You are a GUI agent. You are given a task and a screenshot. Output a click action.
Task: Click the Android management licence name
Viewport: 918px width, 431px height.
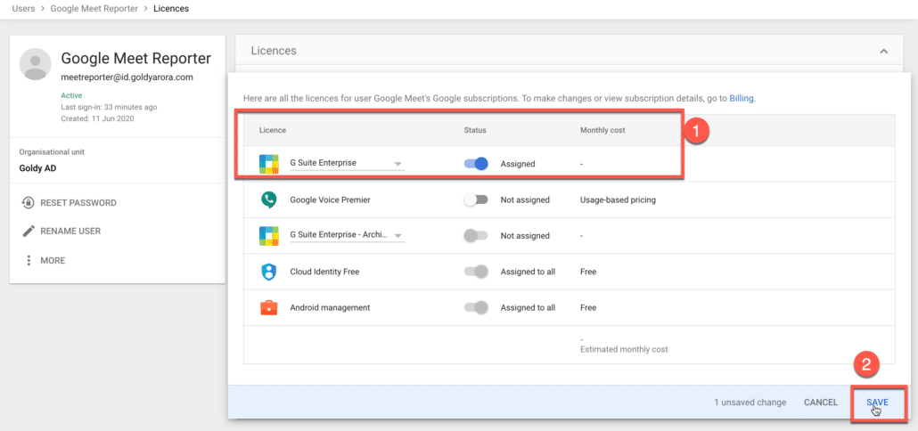click(330, 307)
